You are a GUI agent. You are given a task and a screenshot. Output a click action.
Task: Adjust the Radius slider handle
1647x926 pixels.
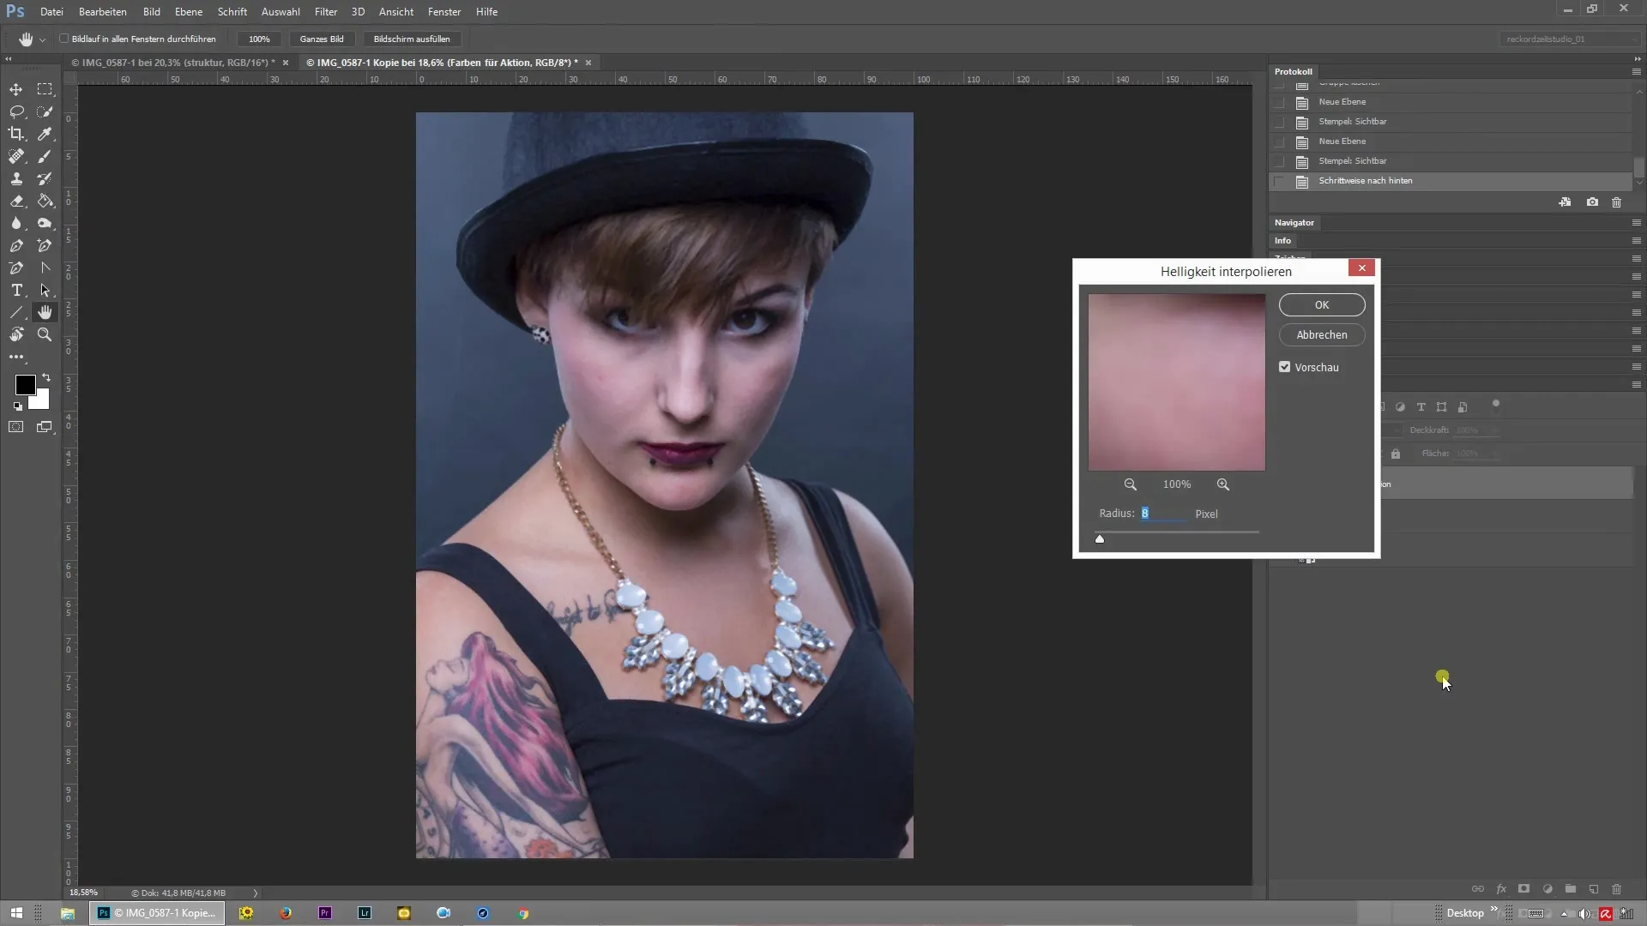tap(1100, 538)
